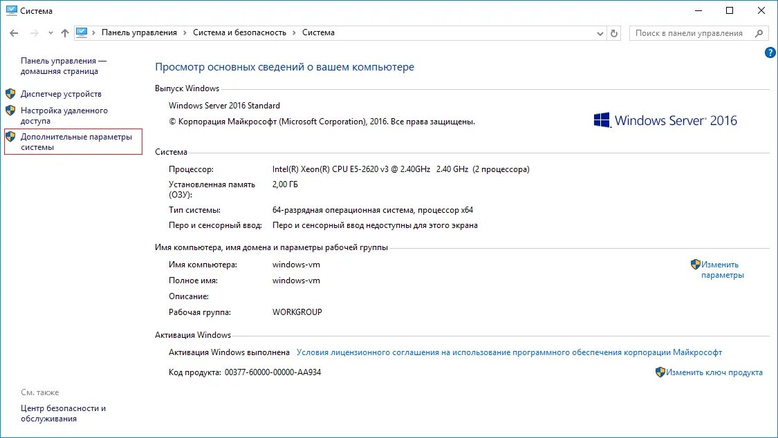This screenshot has height=438, width=778.
Task: Click the forward navigation arrow
Action: pos(35,33)
